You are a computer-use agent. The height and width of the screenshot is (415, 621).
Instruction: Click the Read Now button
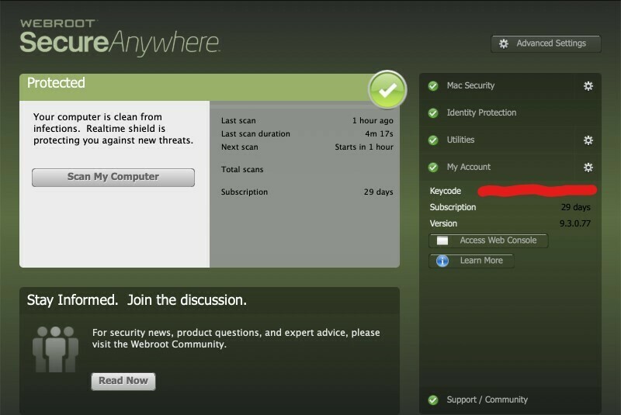tap(123, 381)
